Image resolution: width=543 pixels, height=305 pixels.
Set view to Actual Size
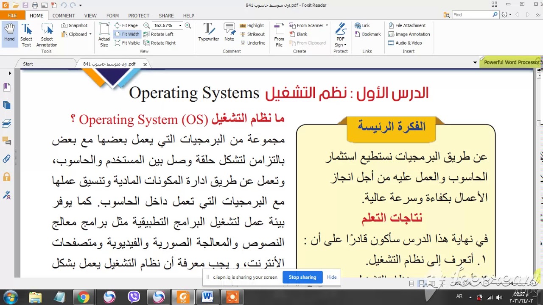coord(104,35)
